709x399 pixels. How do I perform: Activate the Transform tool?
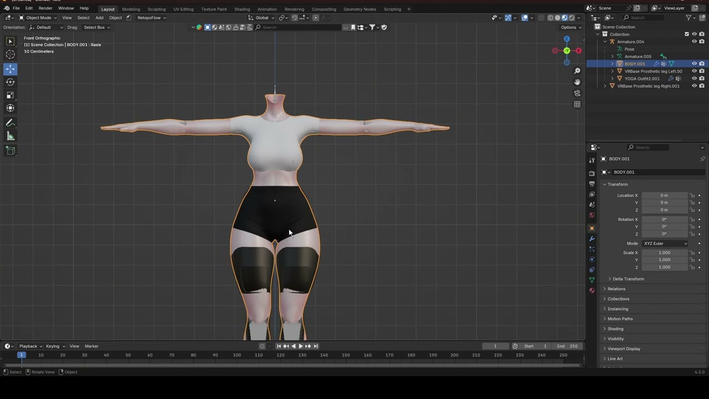[x=11, y=108]
